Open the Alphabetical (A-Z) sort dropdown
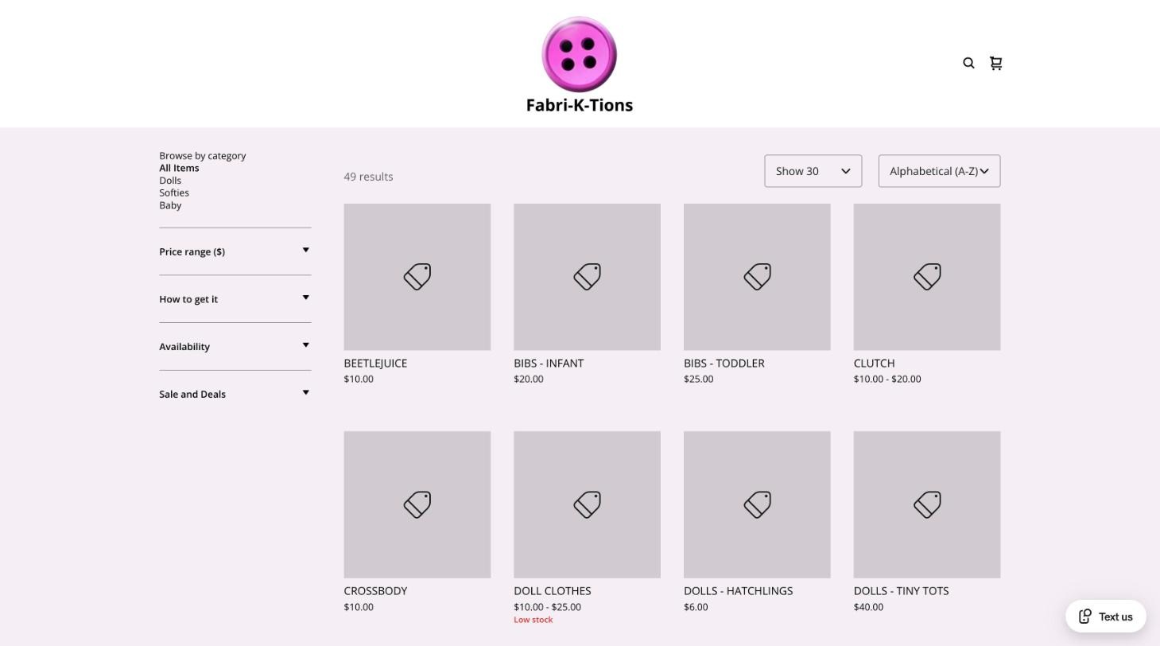The width and height of the screenshot is (1160, 646). pyautogui.click(x=939, y=171)
